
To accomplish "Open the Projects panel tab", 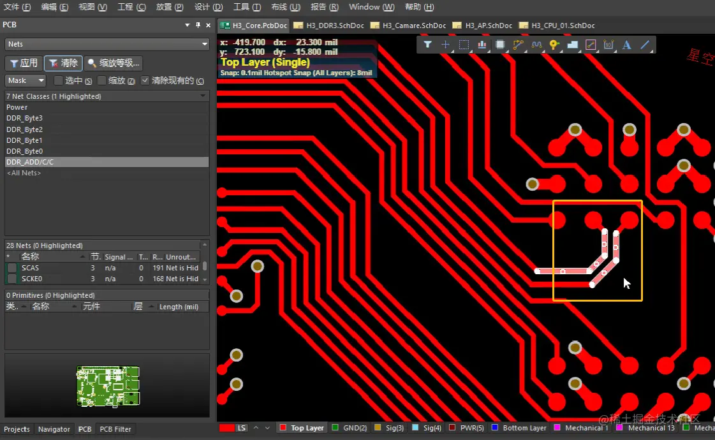I will 17,429.
